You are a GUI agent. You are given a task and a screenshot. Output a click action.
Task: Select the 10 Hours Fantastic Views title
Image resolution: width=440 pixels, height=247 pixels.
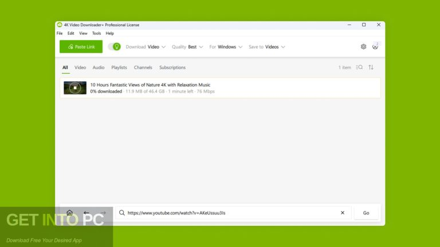point(150,85)
